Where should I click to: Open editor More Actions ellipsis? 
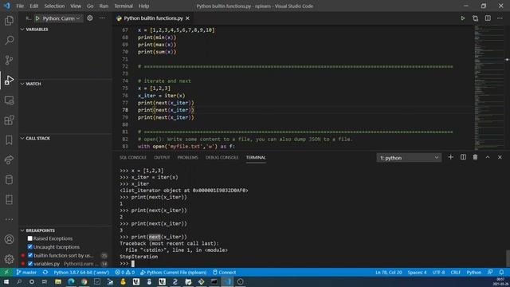[x=500, y=18]
